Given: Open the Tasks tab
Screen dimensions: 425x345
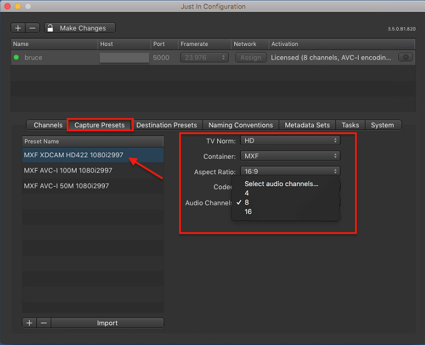Looking at the screenshot, I should [350, 125].
